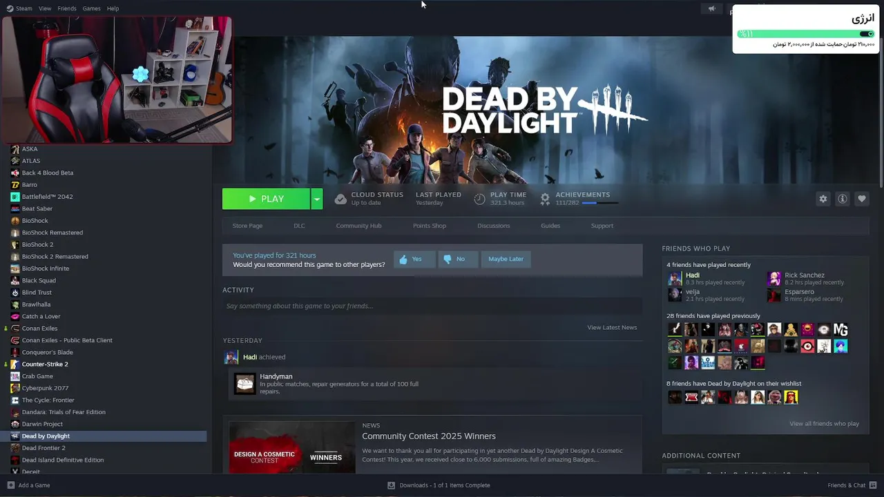Viewport: 884px width, 497px height.
Task: Click the Add a Game plus icon
Action: [x=10, y=485]
